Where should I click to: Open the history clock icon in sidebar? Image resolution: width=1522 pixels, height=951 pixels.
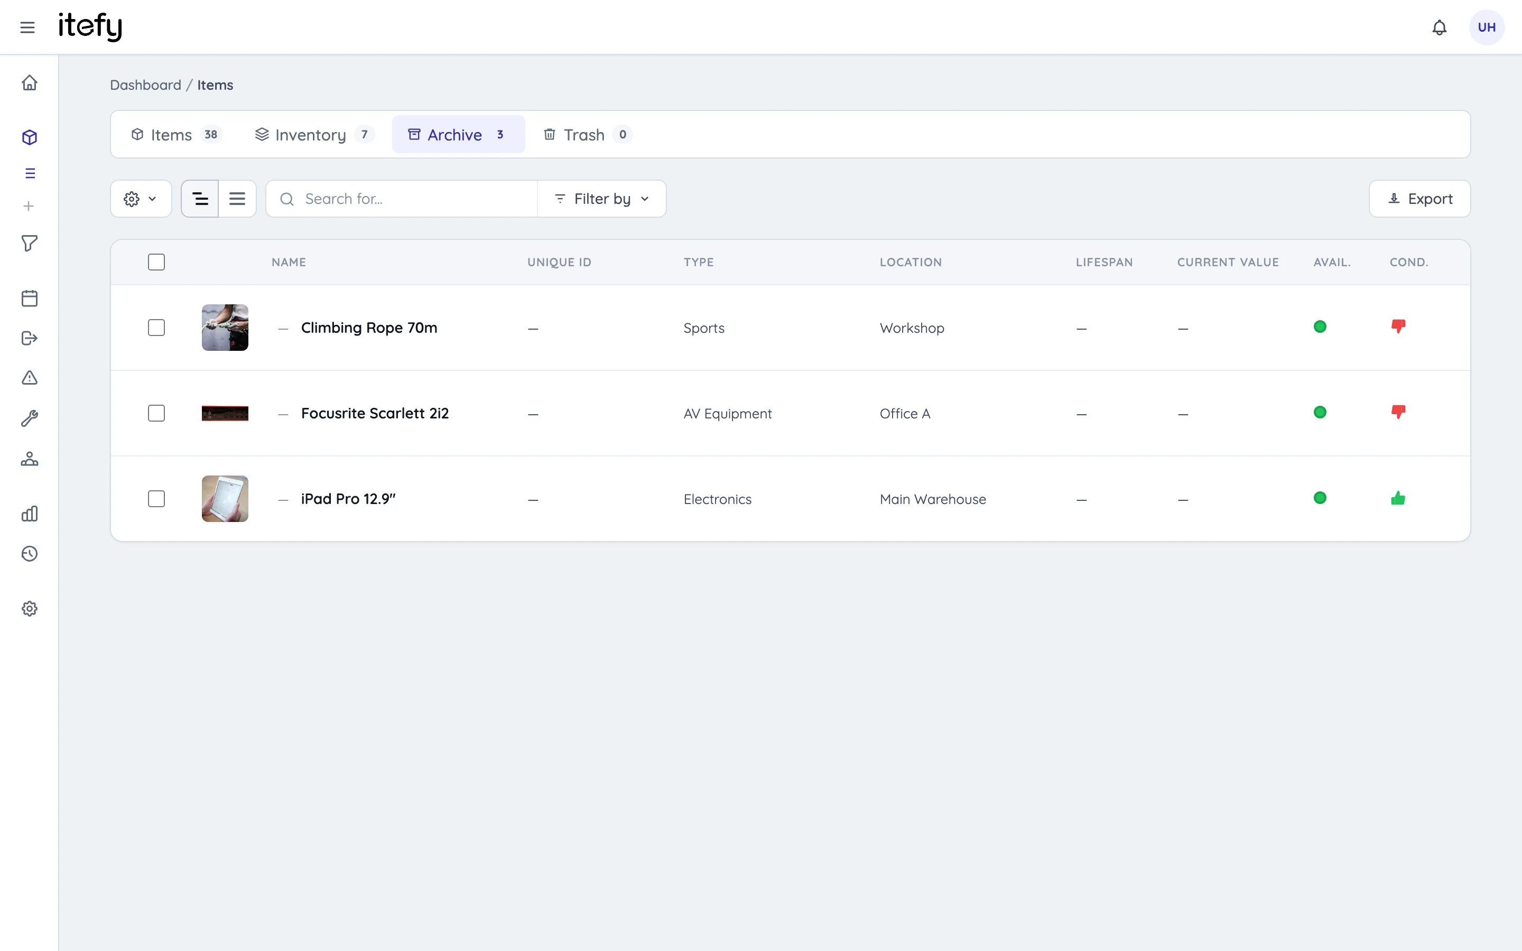coord(30,554)
